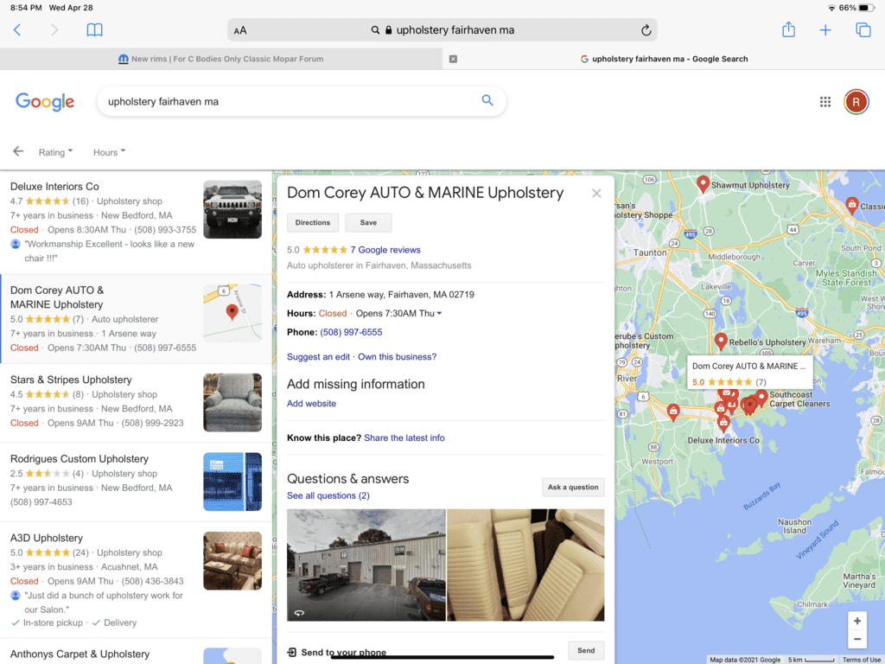Viewport: 885px width, 664px height.
Task: Expand business hours next to Opens 7:30AM Thu
Action: coord(439,314)
